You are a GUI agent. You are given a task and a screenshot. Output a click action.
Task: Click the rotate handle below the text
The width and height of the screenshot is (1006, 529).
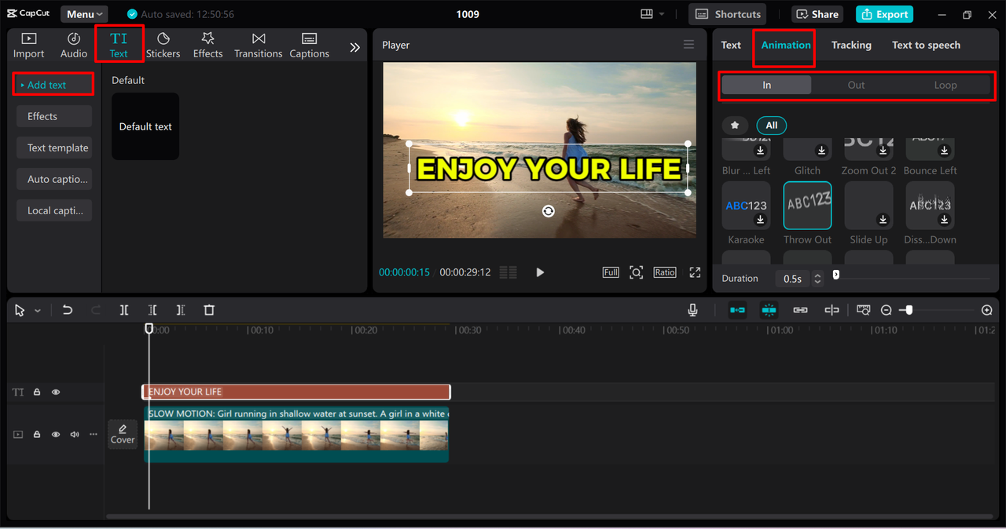[x=549, y=211]
